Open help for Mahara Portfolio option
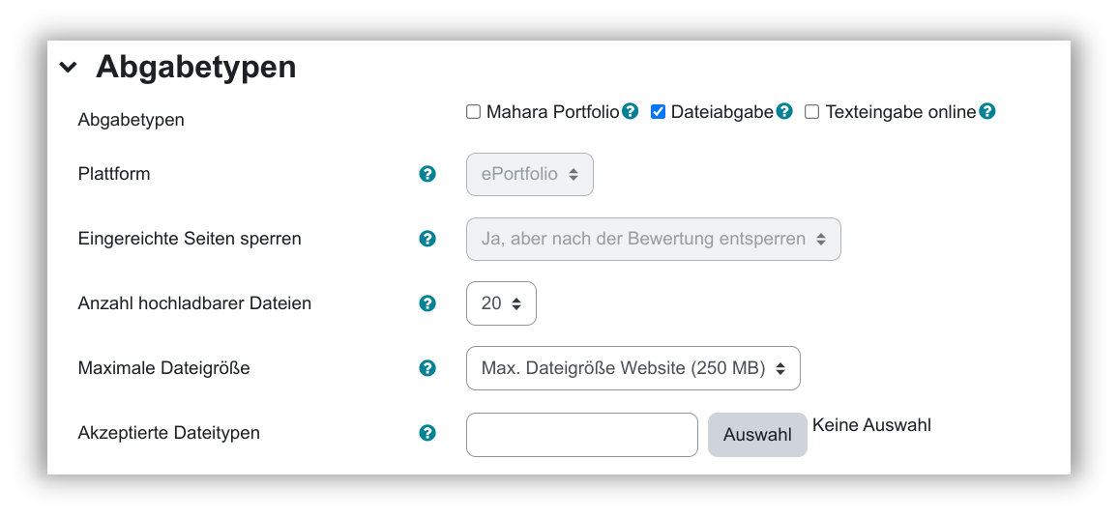Image resolution: width=1118 pixels, height=517 pixels. click(x=631, y=111)
